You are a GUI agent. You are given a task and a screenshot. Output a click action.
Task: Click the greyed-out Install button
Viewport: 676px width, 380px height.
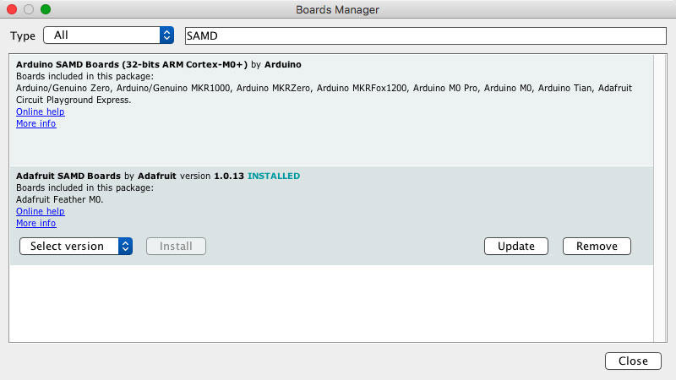(x=176, y=247)
